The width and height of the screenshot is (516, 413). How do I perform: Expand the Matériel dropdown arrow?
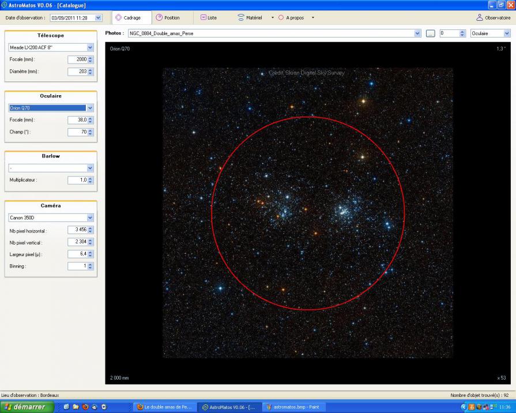(273, 18)
